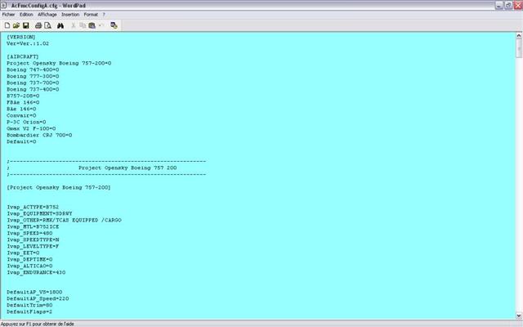This screenshot has height=327, width=523.
Task: Close the WordPad window
Action: 518,6
